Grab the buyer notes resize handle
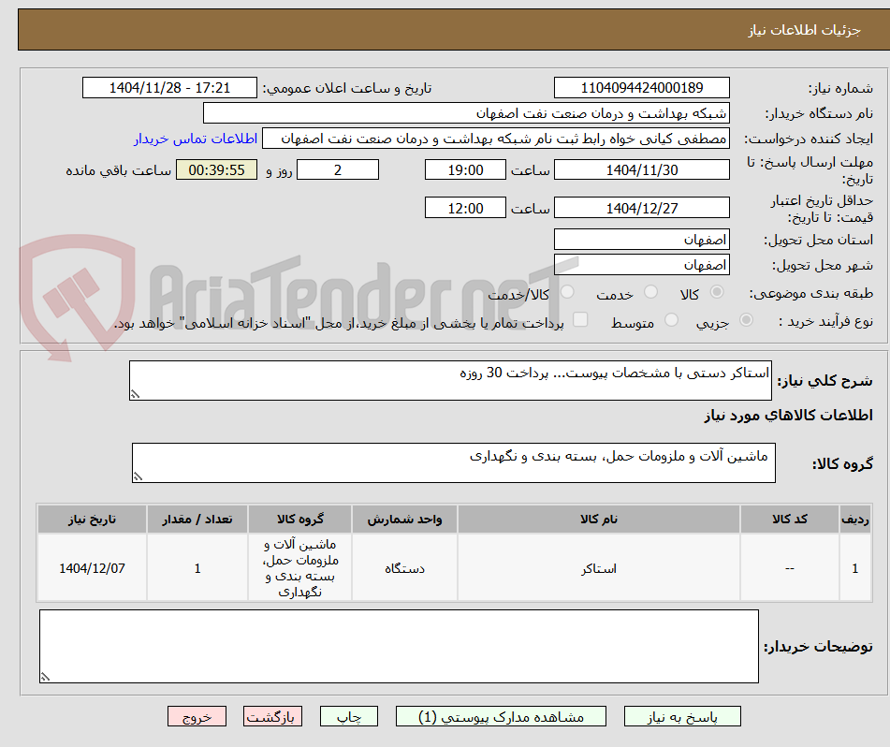890x747 pixels. 45,677
